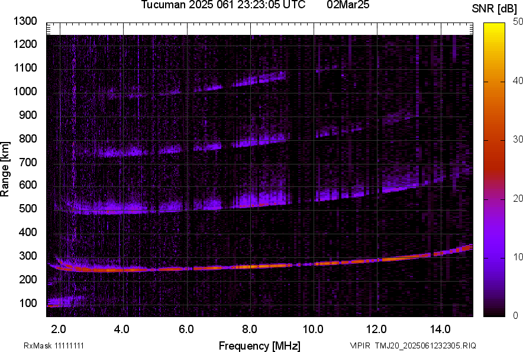Click the 500 range tick label

(x=28, y=209)
